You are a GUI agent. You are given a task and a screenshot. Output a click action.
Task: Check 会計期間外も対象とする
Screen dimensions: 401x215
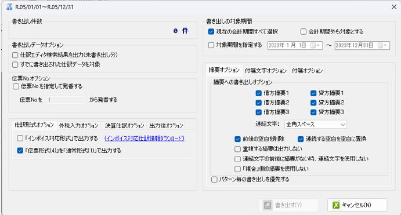pyautogui.click(x=304, y=32)
